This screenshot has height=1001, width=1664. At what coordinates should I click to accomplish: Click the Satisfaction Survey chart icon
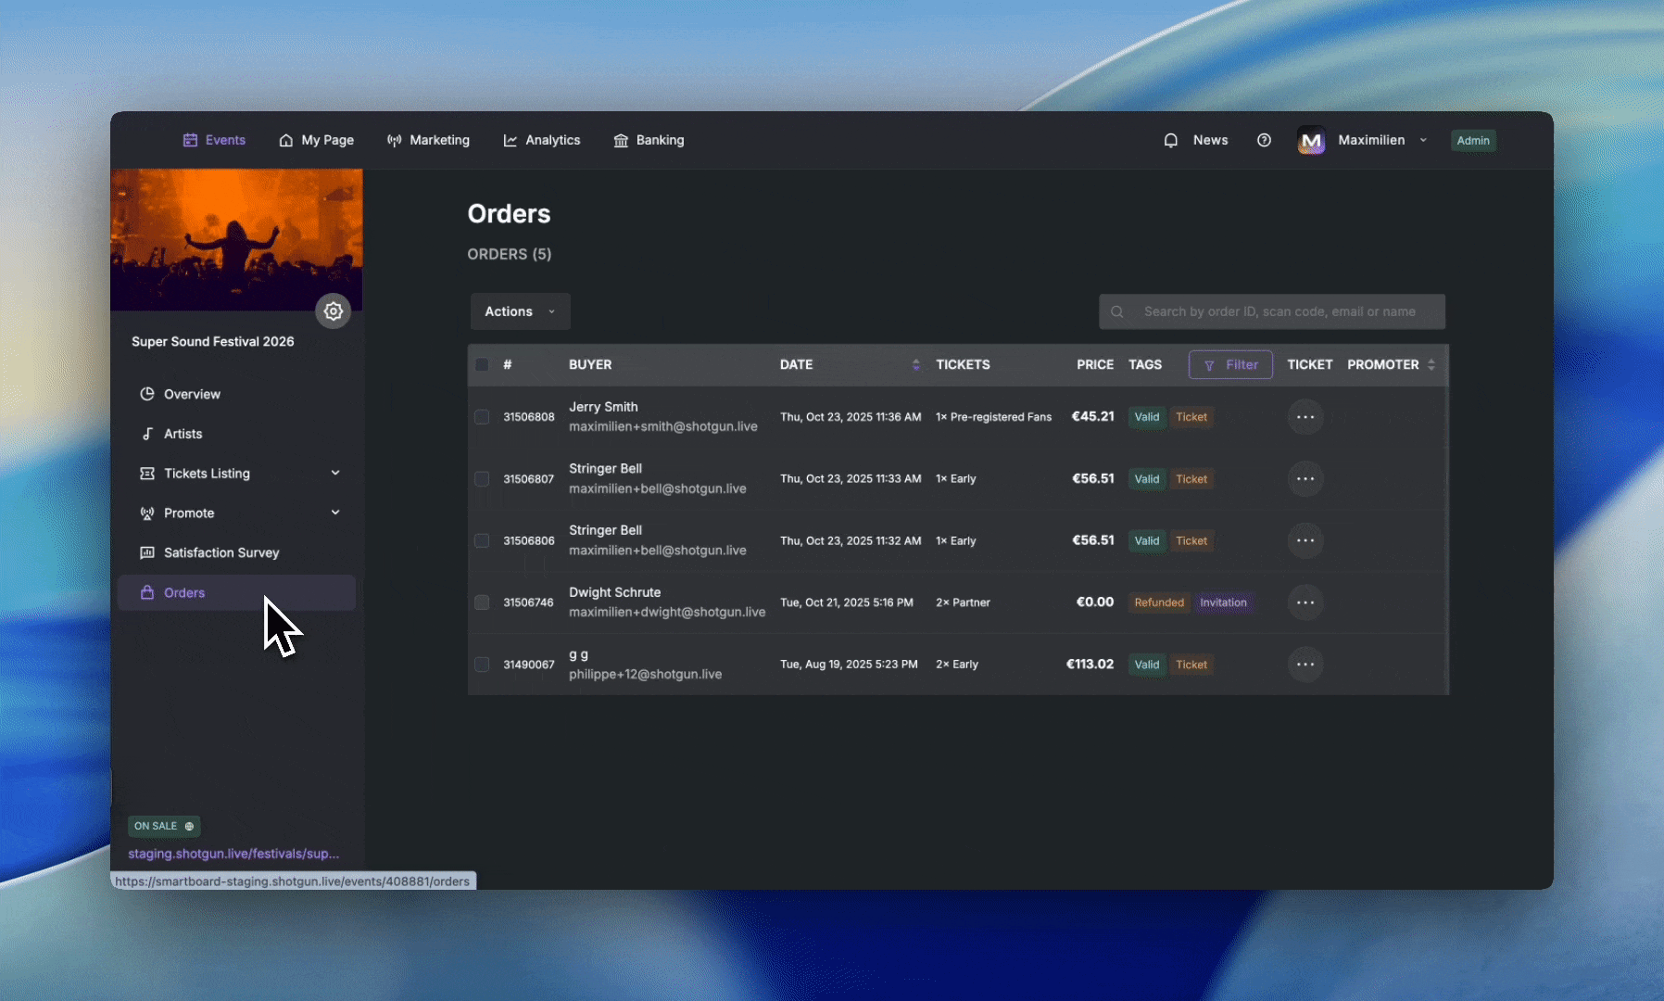tap(146, 552)
